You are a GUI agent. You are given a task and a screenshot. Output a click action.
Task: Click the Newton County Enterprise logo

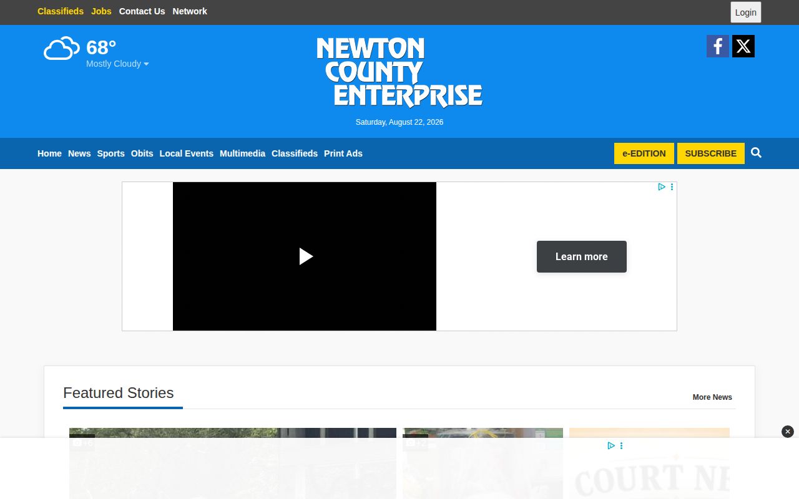[399, 72]
